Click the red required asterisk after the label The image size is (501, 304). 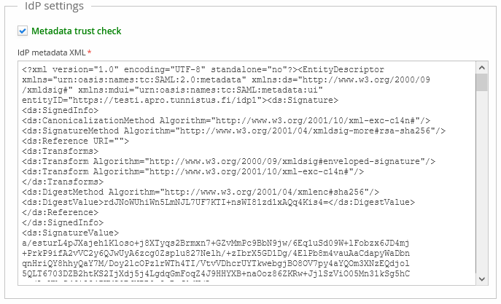89,52
